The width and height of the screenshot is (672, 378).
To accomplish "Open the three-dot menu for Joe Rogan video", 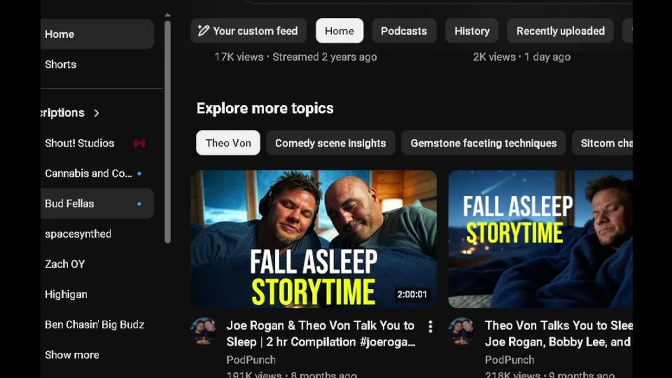I will click(430, 327).
